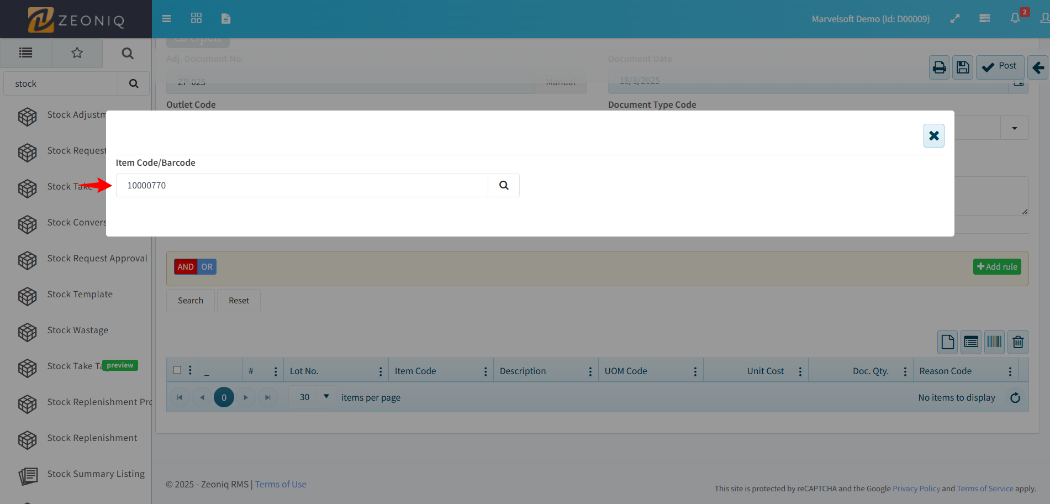Viewport: 1050px width, 504px height.
Task: Click the Item Code/Barcode input field
Action: coord(302,186)
